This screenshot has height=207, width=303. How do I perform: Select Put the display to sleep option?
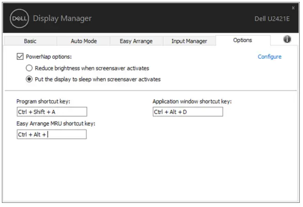tap(29, 79)
